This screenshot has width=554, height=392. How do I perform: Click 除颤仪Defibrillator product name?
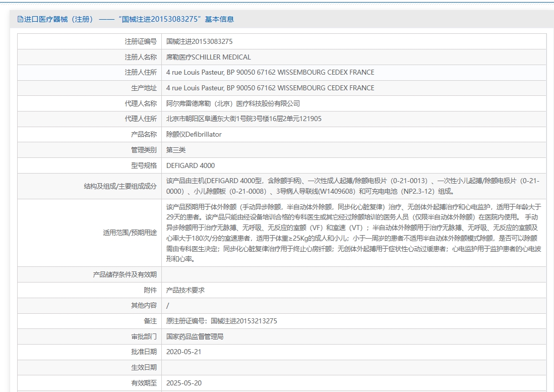click(194, 134)
